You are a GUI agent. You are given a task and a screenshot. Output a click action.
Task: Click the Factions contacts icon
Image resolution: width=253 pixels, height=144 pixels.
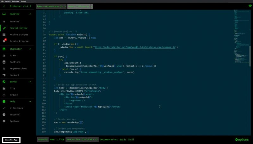(x=4, y=62)
